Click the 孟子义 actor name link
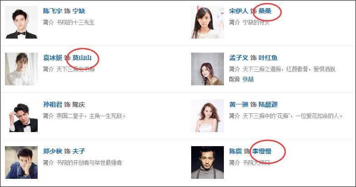This screenshot has height=187, width=356. 239,58
